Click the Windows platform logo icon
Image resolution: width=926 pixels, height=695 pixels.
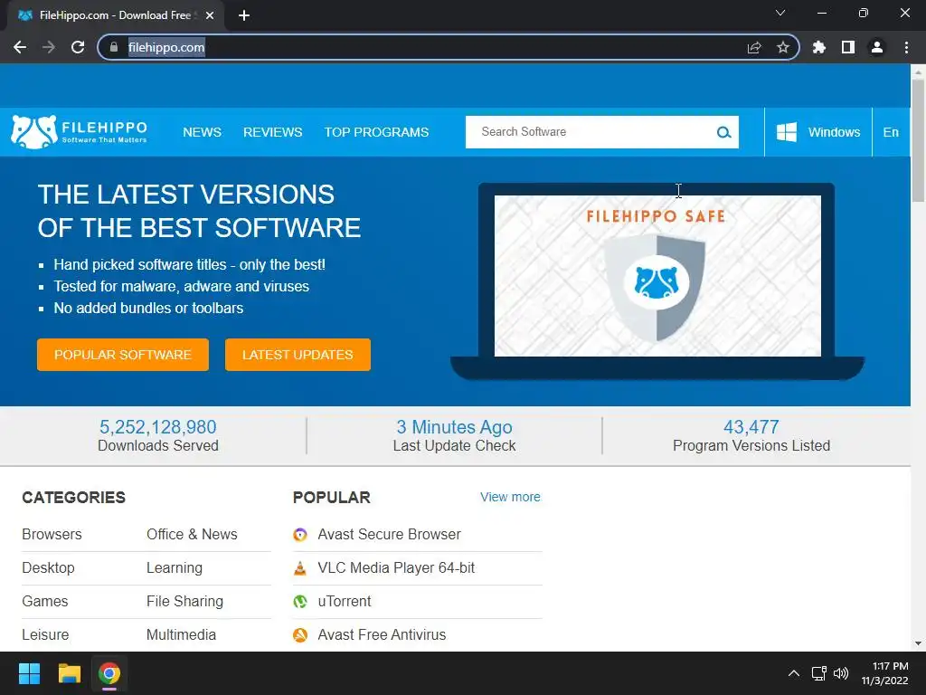coord(786,132)
